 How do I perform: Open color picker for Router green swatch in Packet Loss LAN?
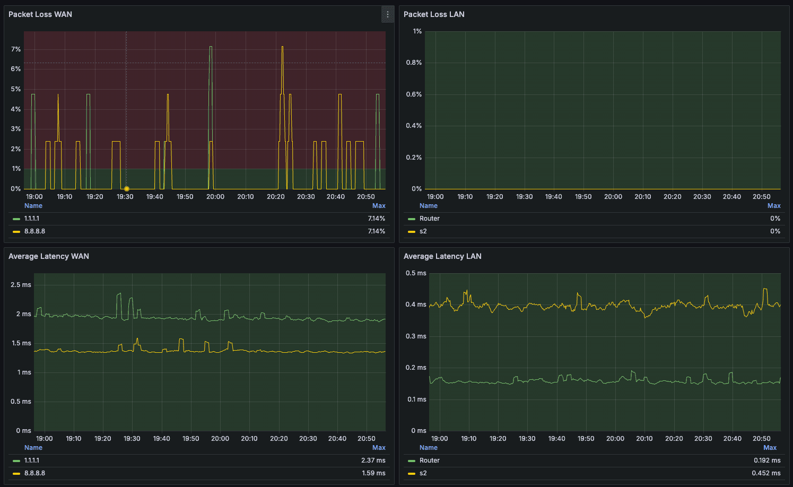(x=412, y=219)
